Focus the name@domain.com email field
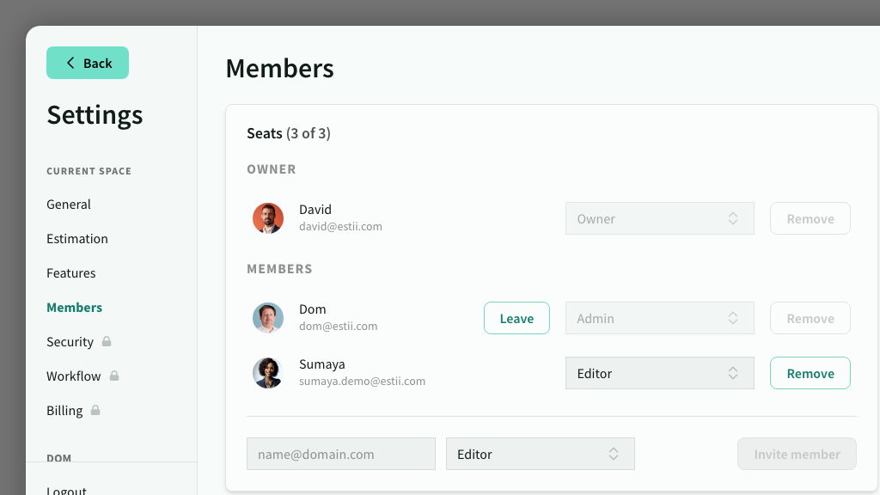Image resolution: width=880 pixels, height=495 pixels. point(341,454)
